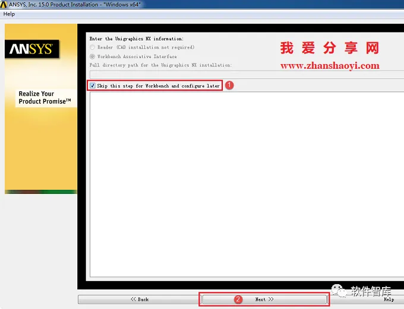Click 'Enter the Unigraphics NX information:' text
The width and height of the screenshot is (404, 309).
coord(136,39)
